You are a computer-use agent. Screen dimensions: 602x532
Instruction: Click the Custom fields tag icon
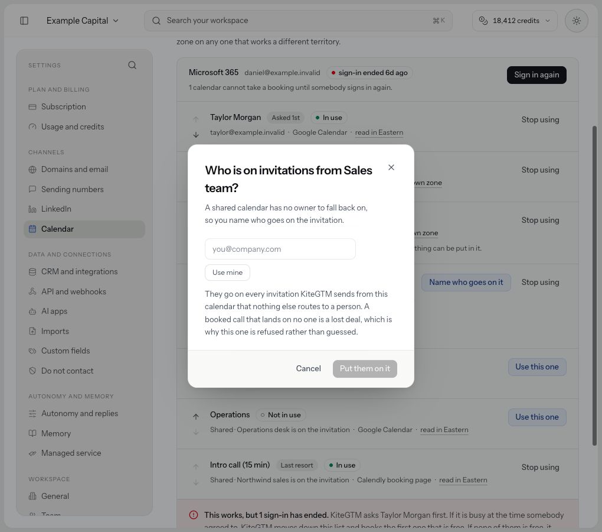point(32,351)
